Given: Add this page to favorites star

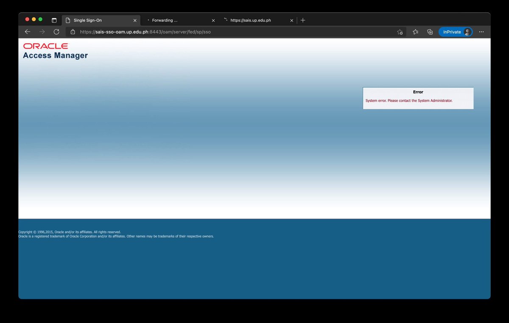Looking at the screenshot, I should [400, 32].
